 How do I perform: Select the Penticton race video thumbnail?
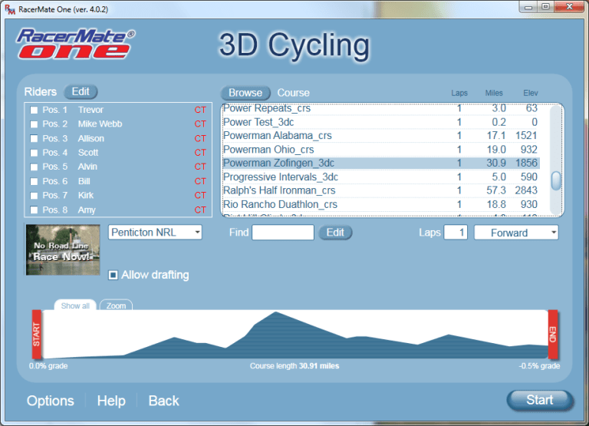[63, 250]
